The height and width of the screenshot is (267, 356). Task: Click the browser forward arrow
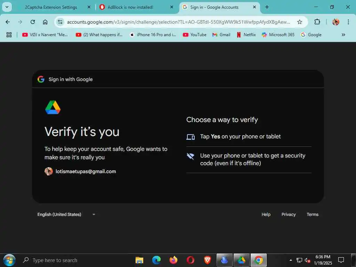pos(20,22)
